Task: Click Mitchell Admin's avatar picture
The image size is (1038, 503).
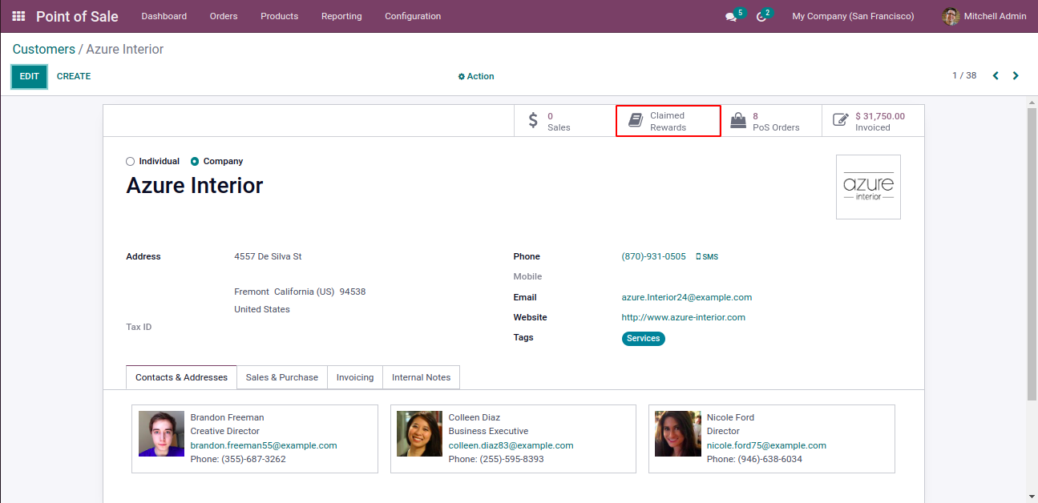Action: (x=951, y=16)
